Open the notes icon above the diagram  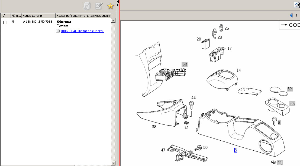[x=297, y=5]
